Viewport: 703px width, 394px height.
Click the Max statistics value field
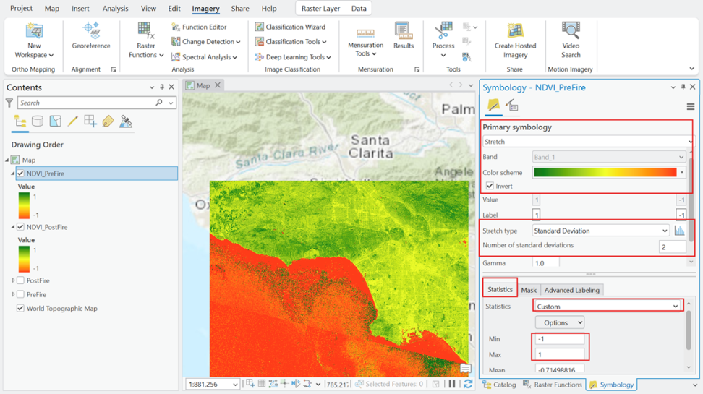[560, 354]
